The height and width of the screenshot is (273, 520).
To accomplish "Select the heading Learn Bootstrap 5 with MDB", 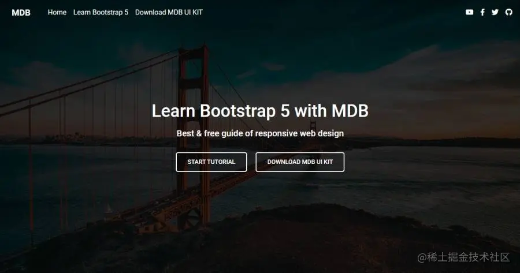I will point(260,111).
